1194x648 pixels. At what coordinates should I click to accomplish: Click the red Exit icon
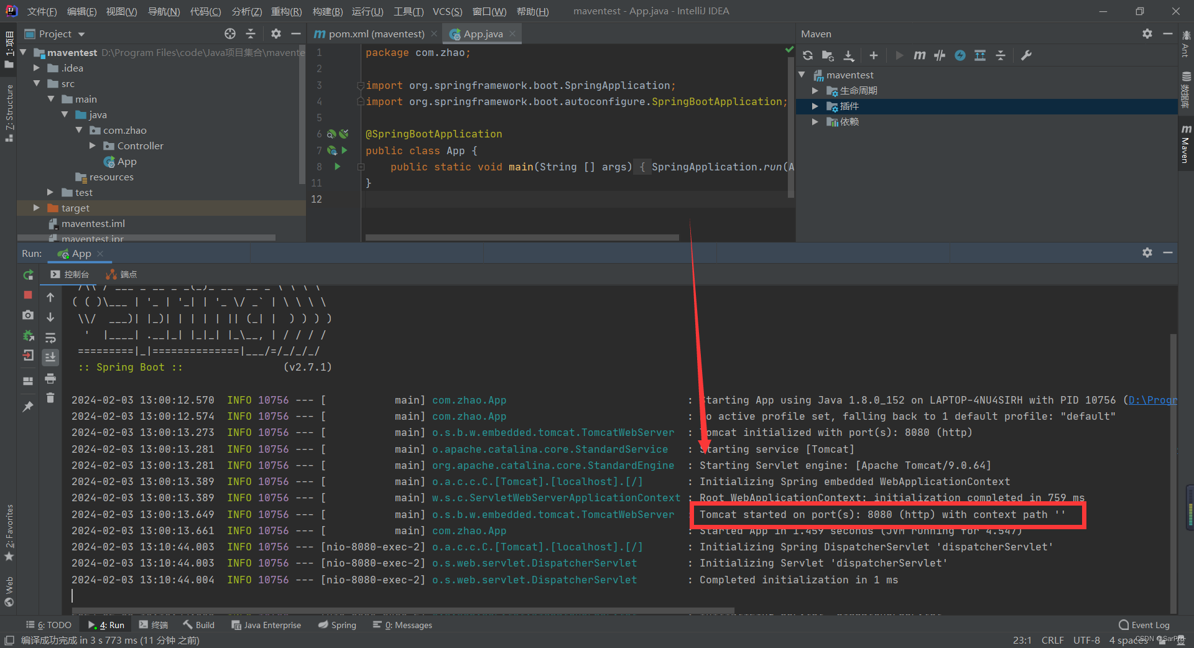(28, 356)
